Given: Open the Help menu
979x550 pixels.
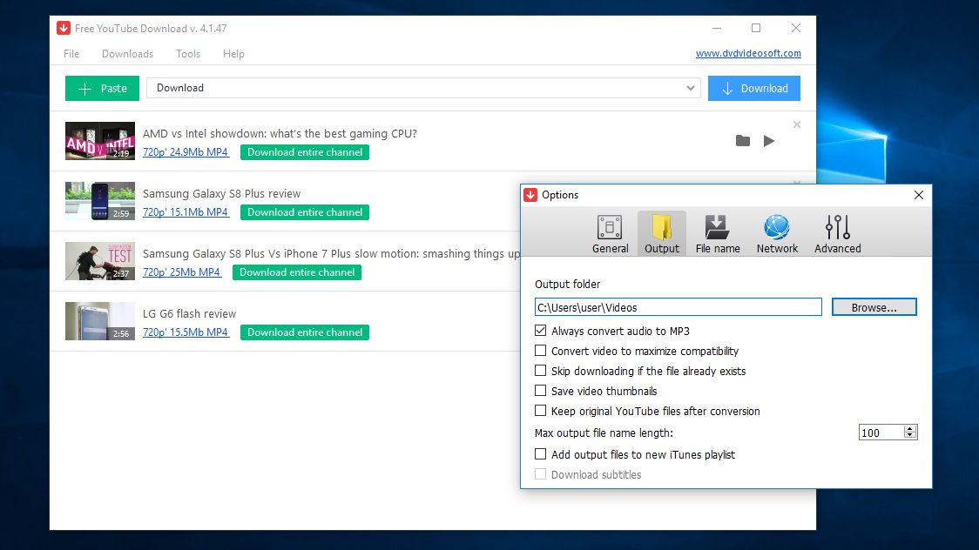Looking at the screenshot, I should 233,54.
